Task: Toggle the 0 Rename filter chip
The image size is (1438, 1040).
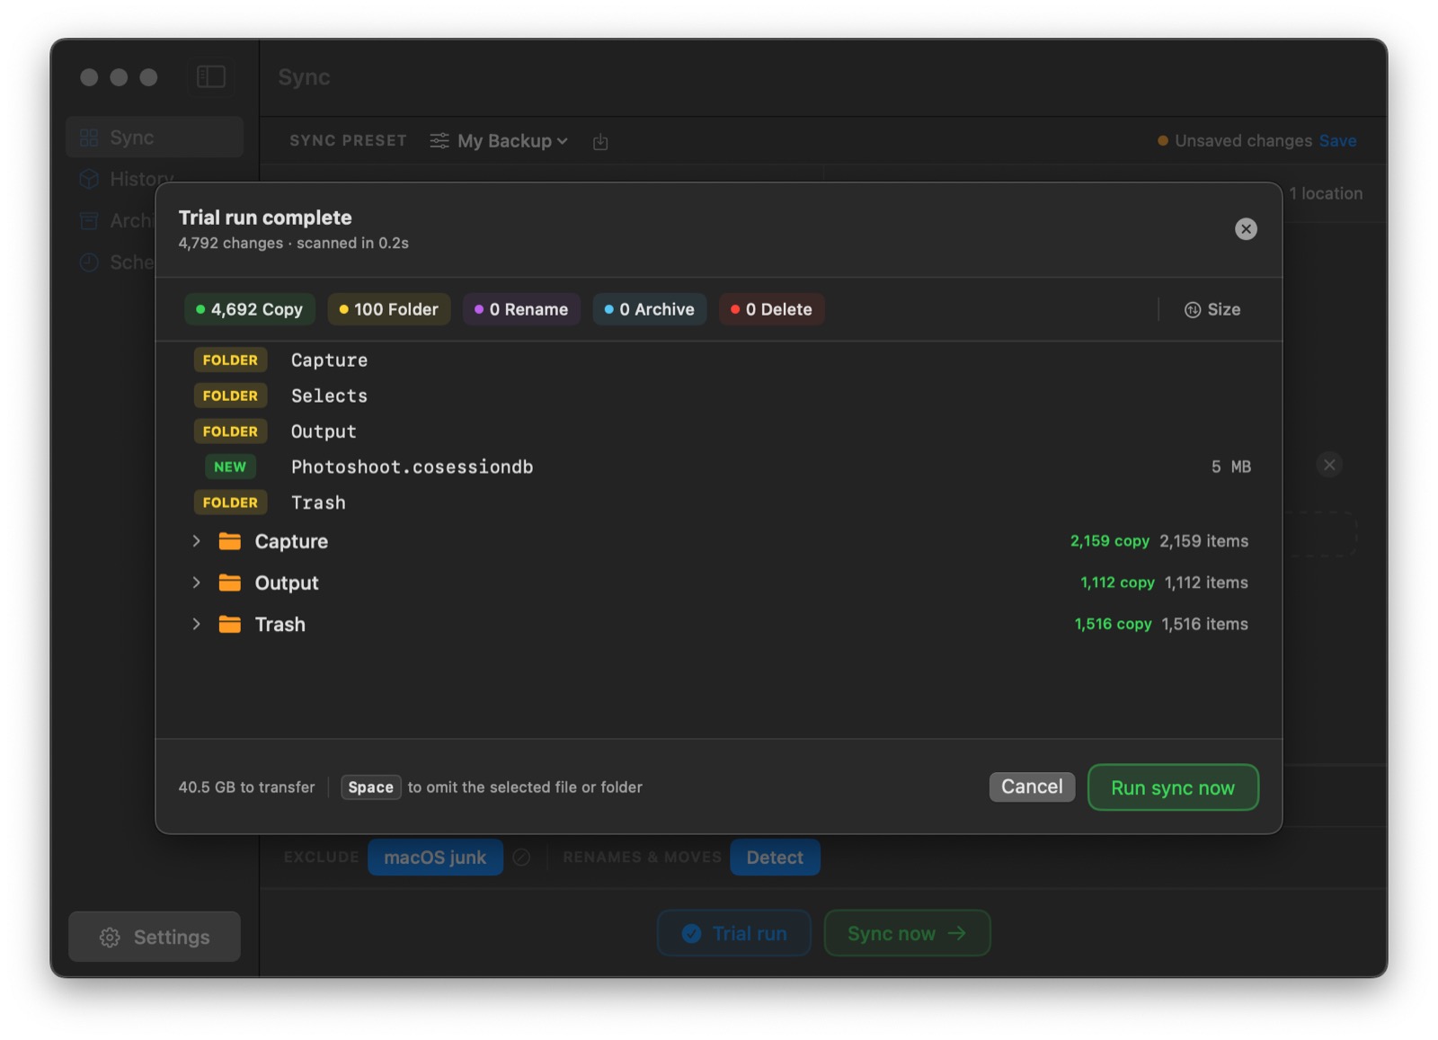Action: 521,309
